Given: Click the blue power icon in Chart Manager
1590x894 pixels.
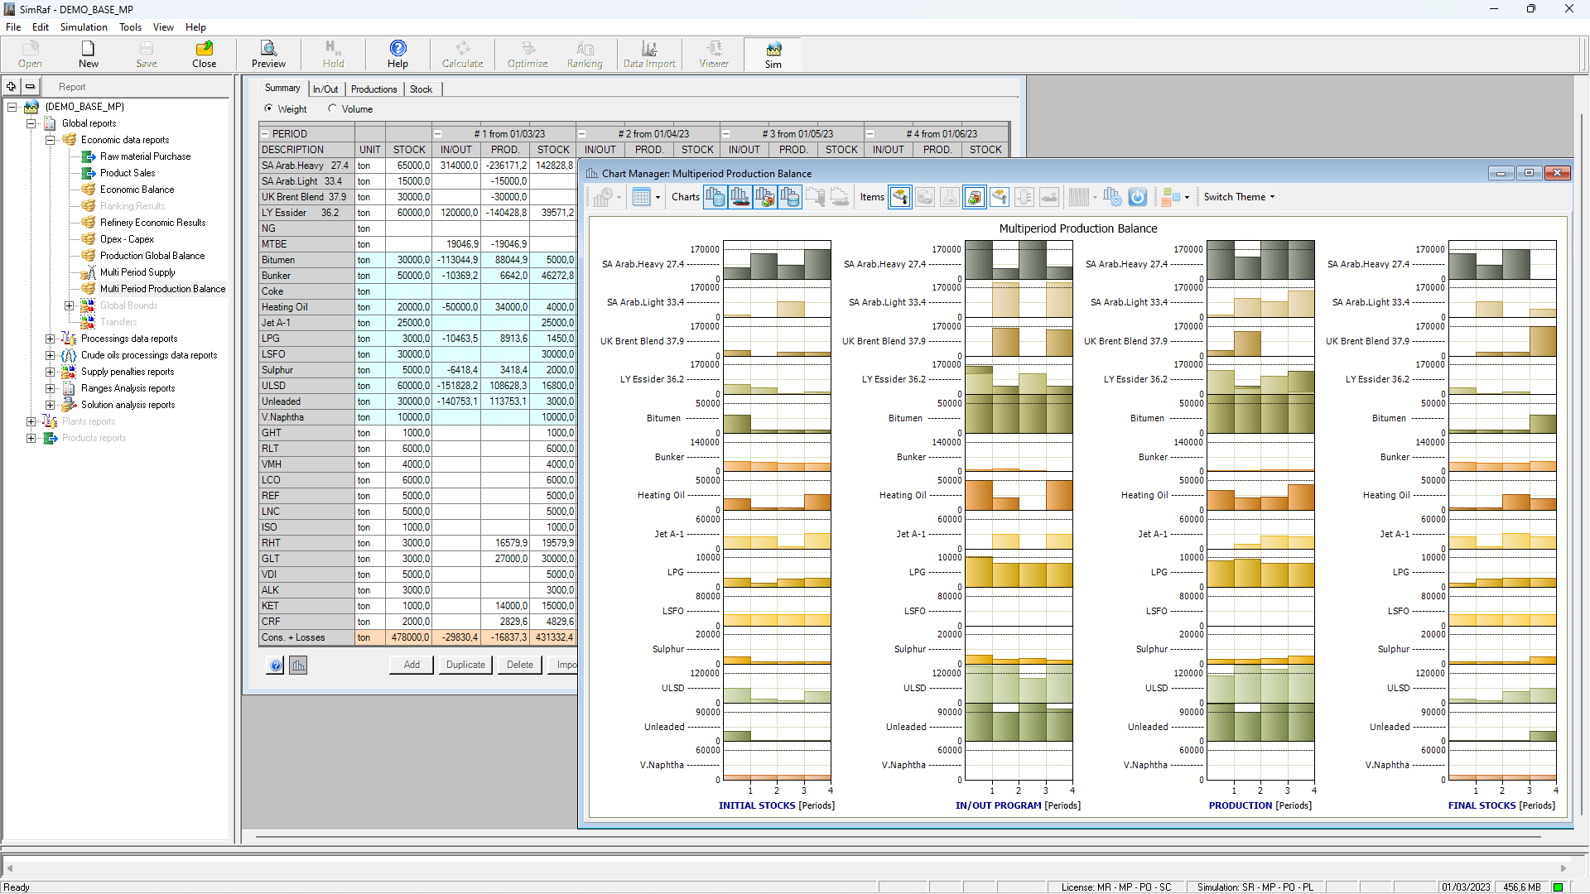Looking at the screenshot, I should [x=1137, y=197].
